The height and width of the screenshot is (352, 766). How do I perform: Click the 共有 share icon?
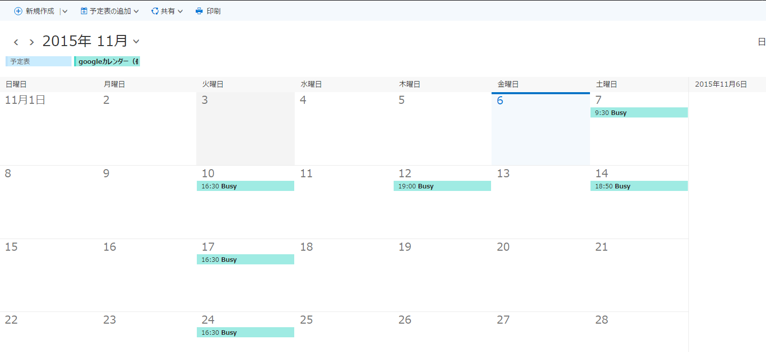(x=155, y=11)
